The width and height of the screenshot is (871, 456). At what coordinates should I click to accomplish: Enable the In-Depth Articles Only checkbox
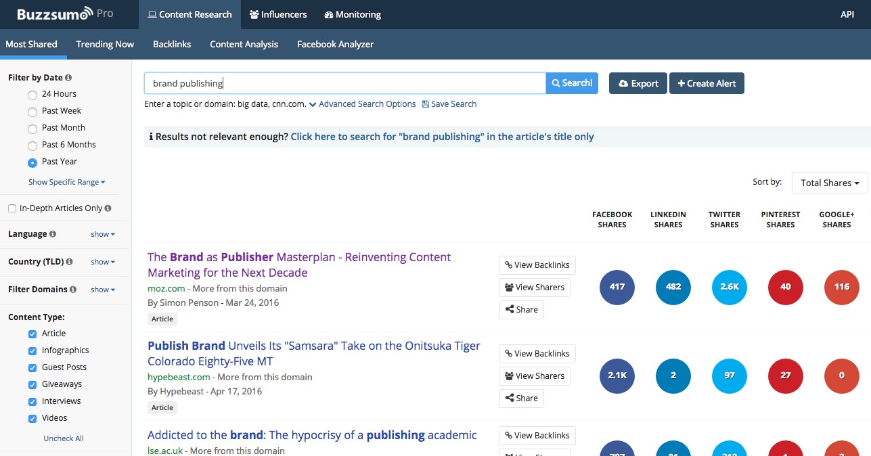(12, 208)
